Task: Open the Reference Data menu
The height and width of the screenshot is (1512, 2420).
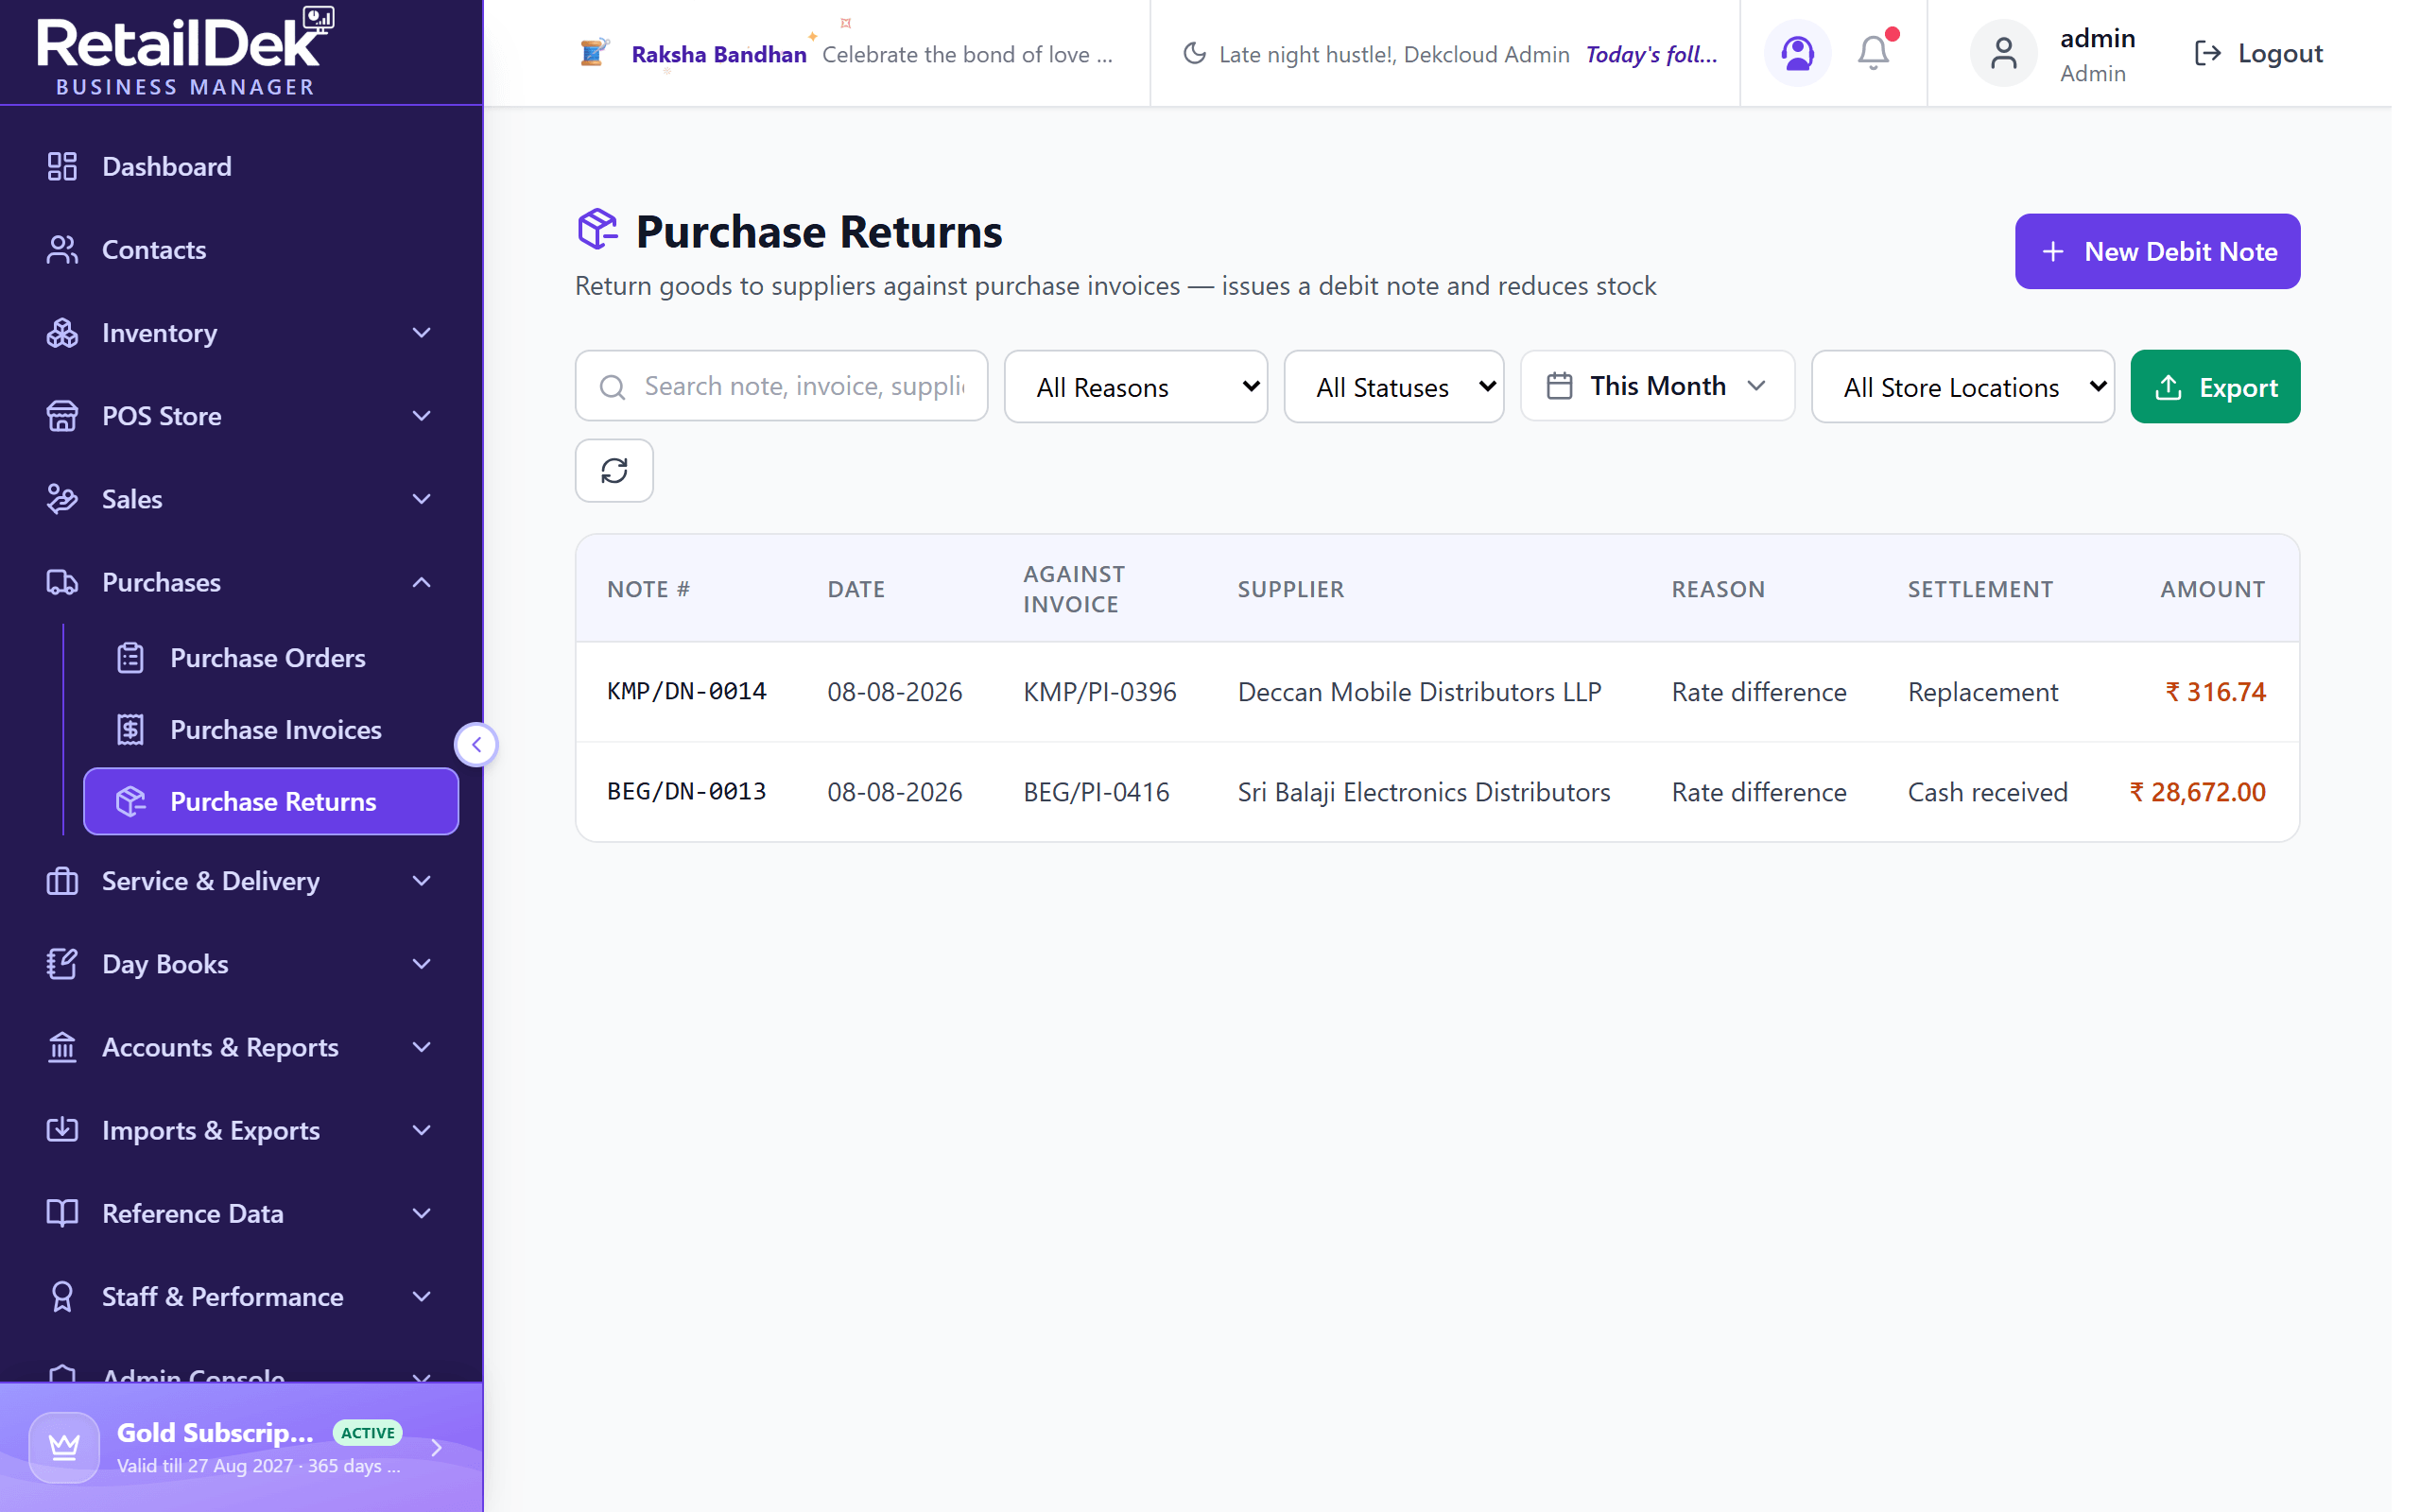Action: coord(241,1212)
